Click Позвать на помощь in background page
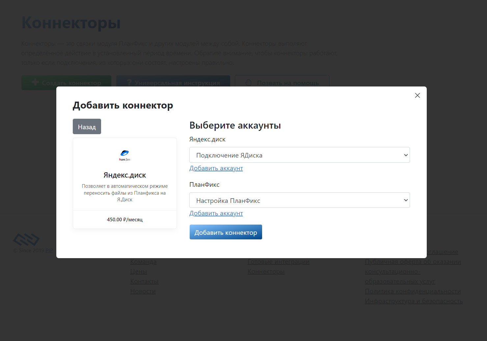 [282, 83]
